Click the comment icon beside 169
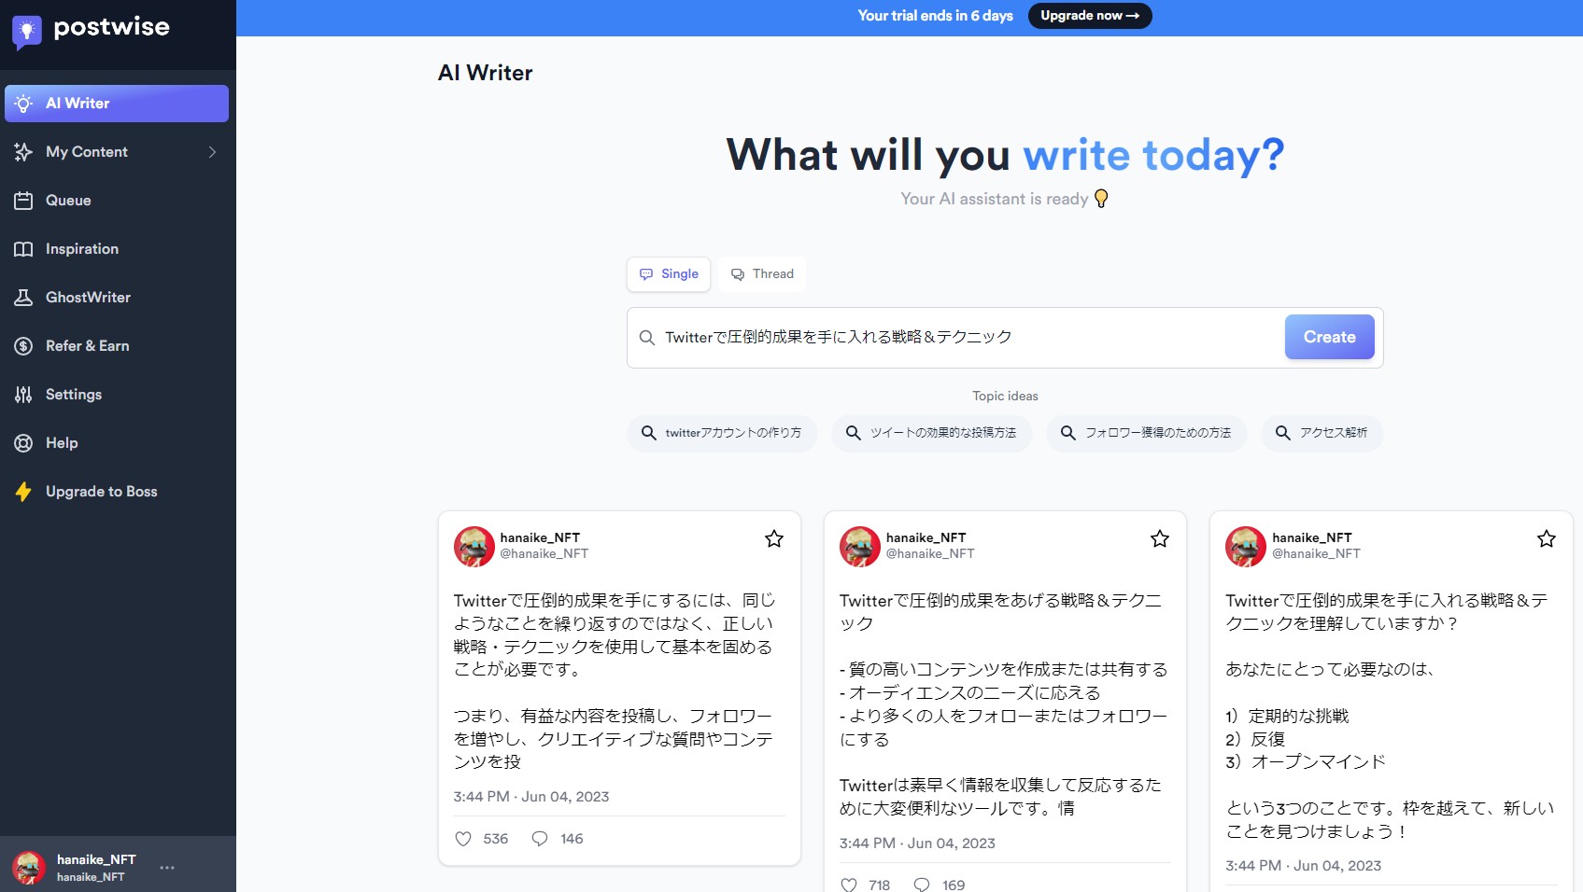 pyautogui.click(x=922, y=885)
